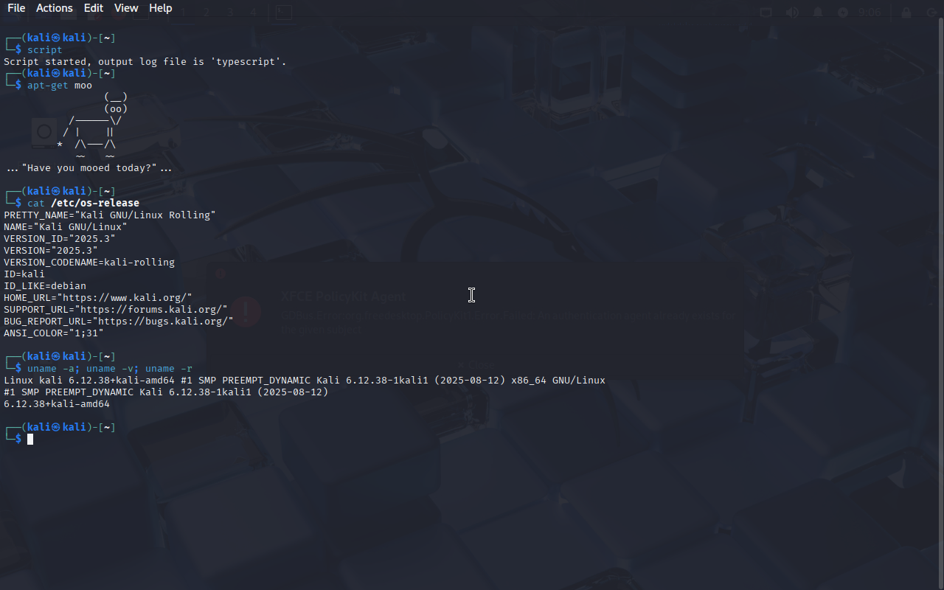Click the faint terminal icon in panel
The width and height of the screenshot is (944, 590).
283,13
